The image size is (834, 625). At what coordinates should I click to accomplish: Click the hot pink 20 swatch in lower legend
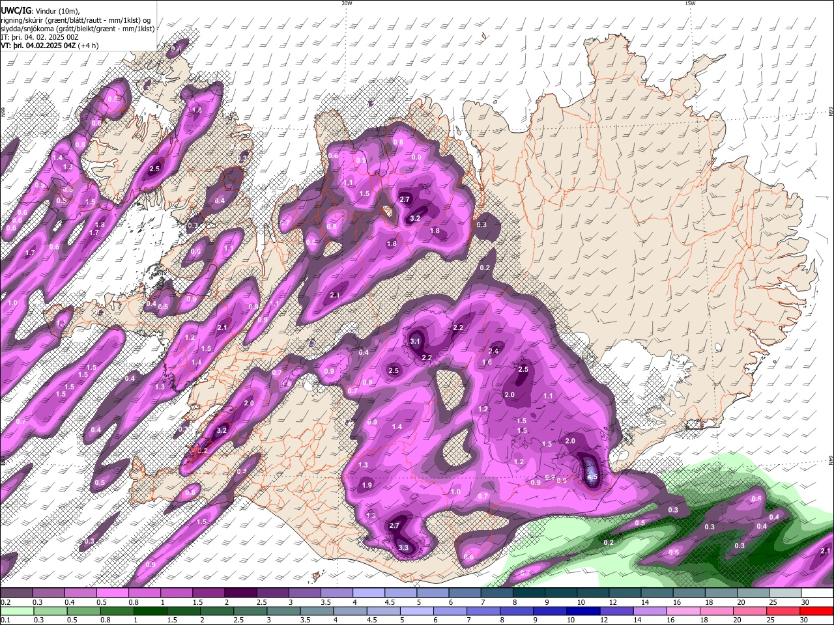tap(751, 611)
